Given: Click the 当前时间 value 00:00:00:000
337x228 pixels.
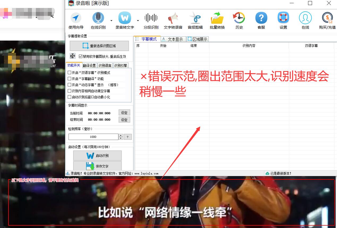Looking at the screenshot, I should click(x=99, y=113).
